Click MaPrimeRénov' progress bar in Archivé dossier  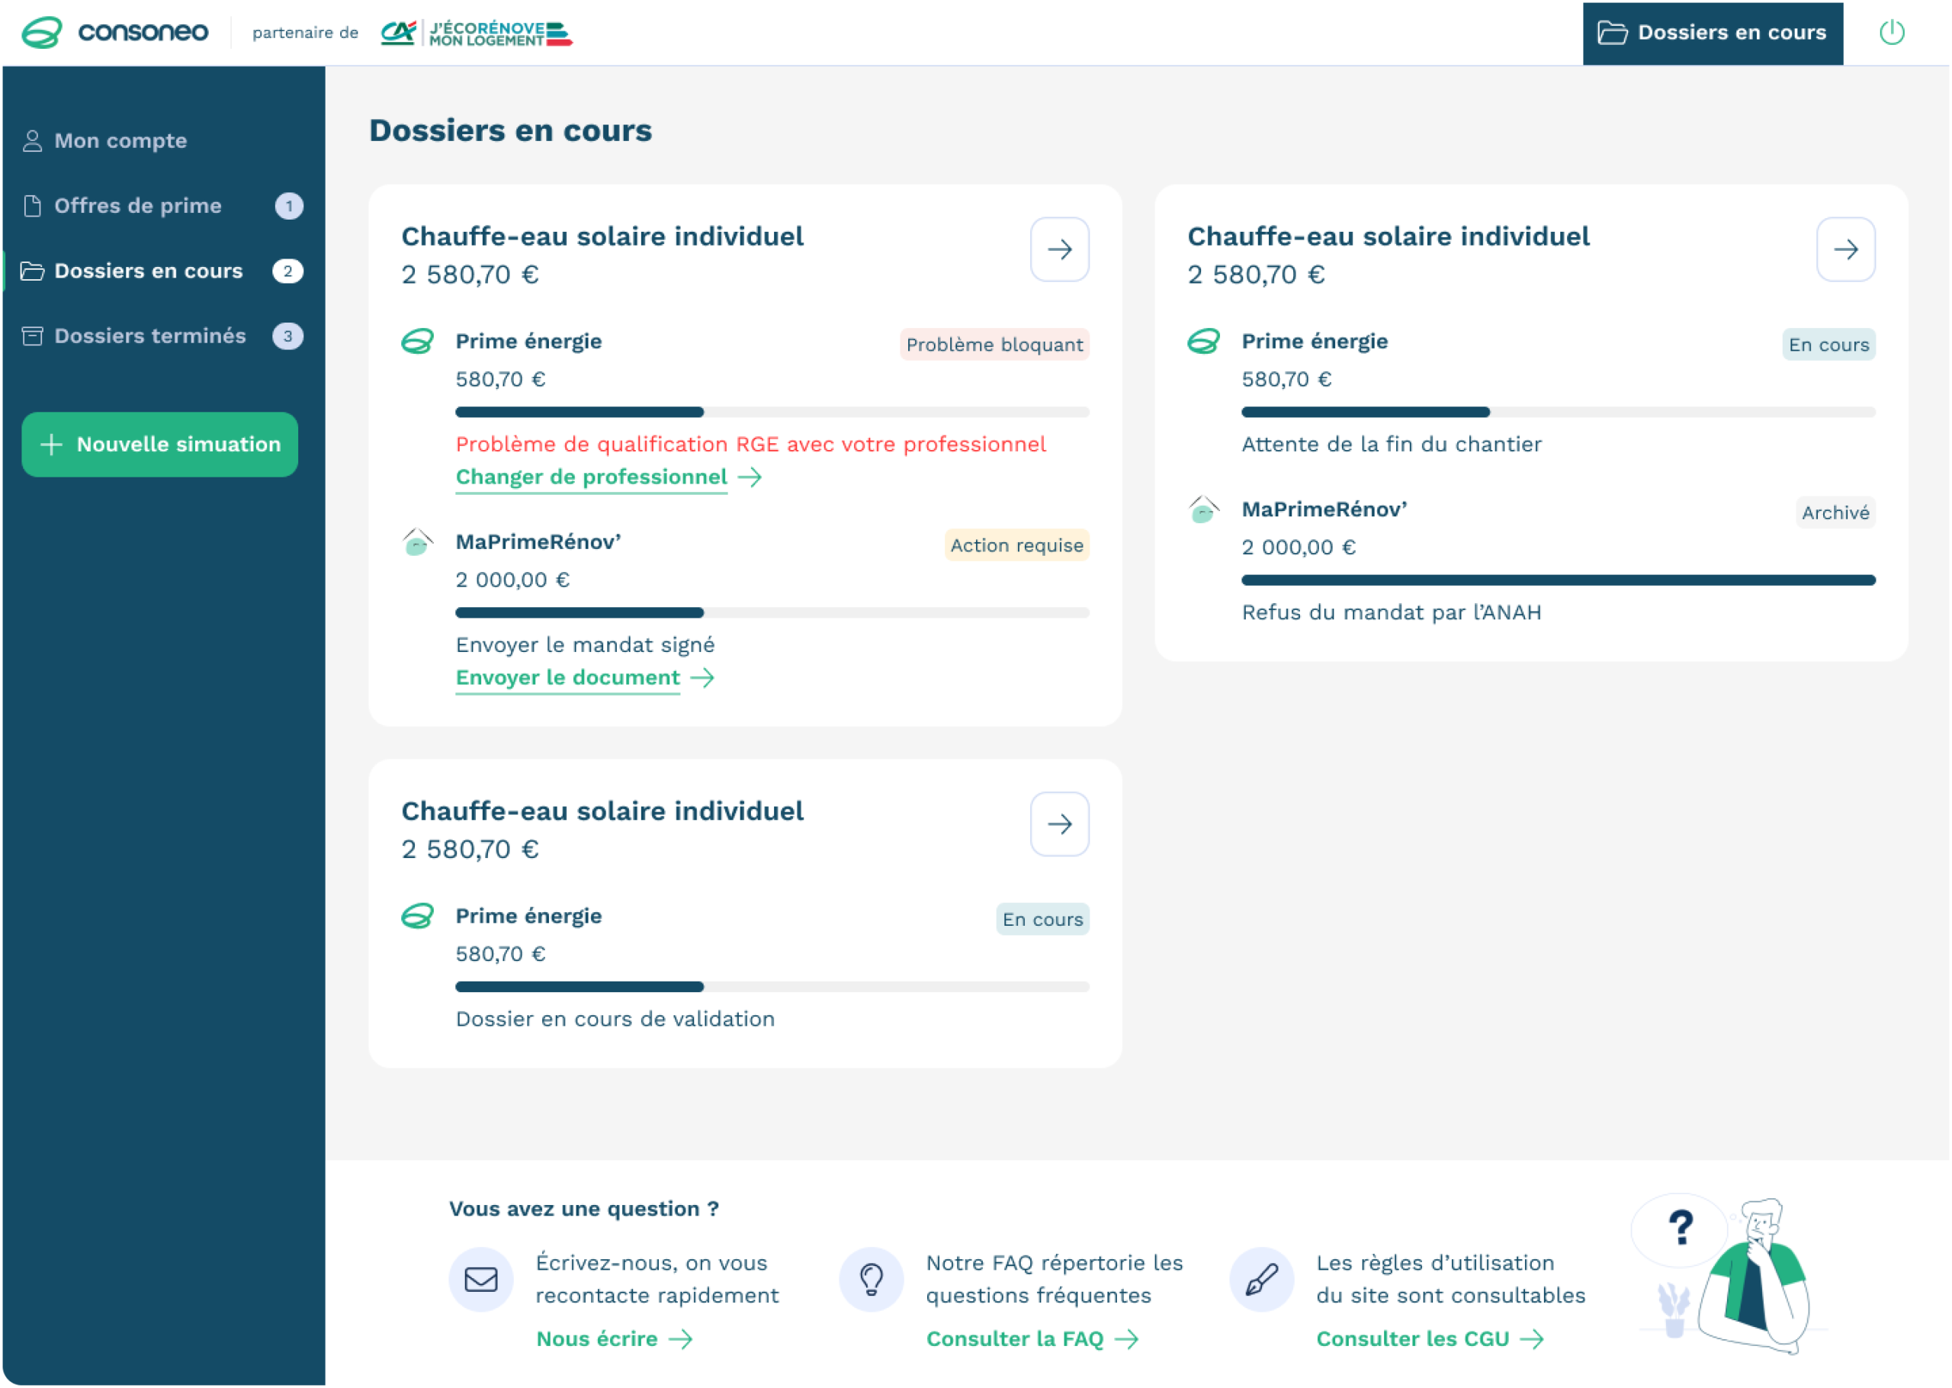(x=1557, y=580)
